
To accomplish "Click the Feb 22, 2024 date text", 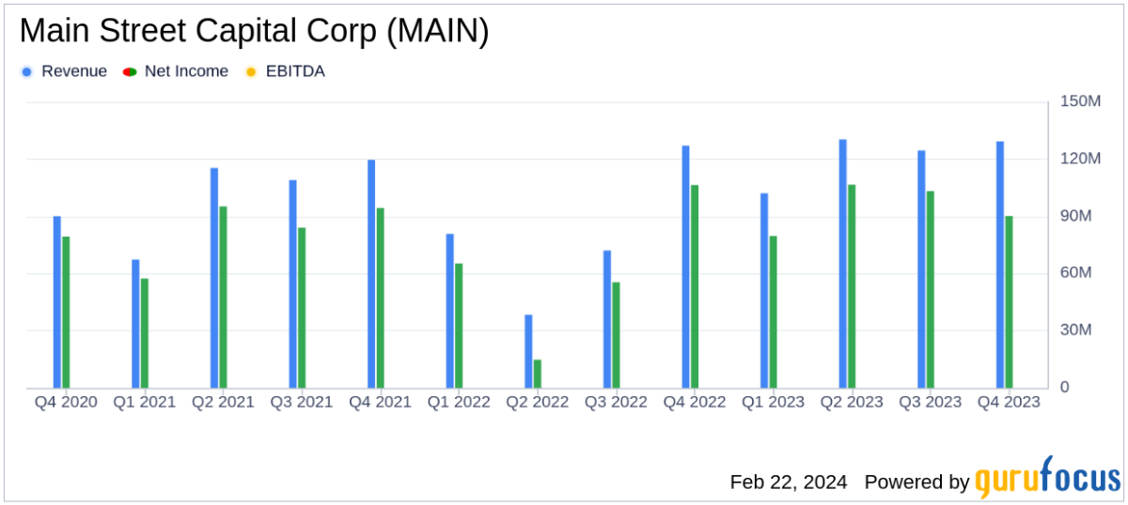I will (x=789, y=482).
